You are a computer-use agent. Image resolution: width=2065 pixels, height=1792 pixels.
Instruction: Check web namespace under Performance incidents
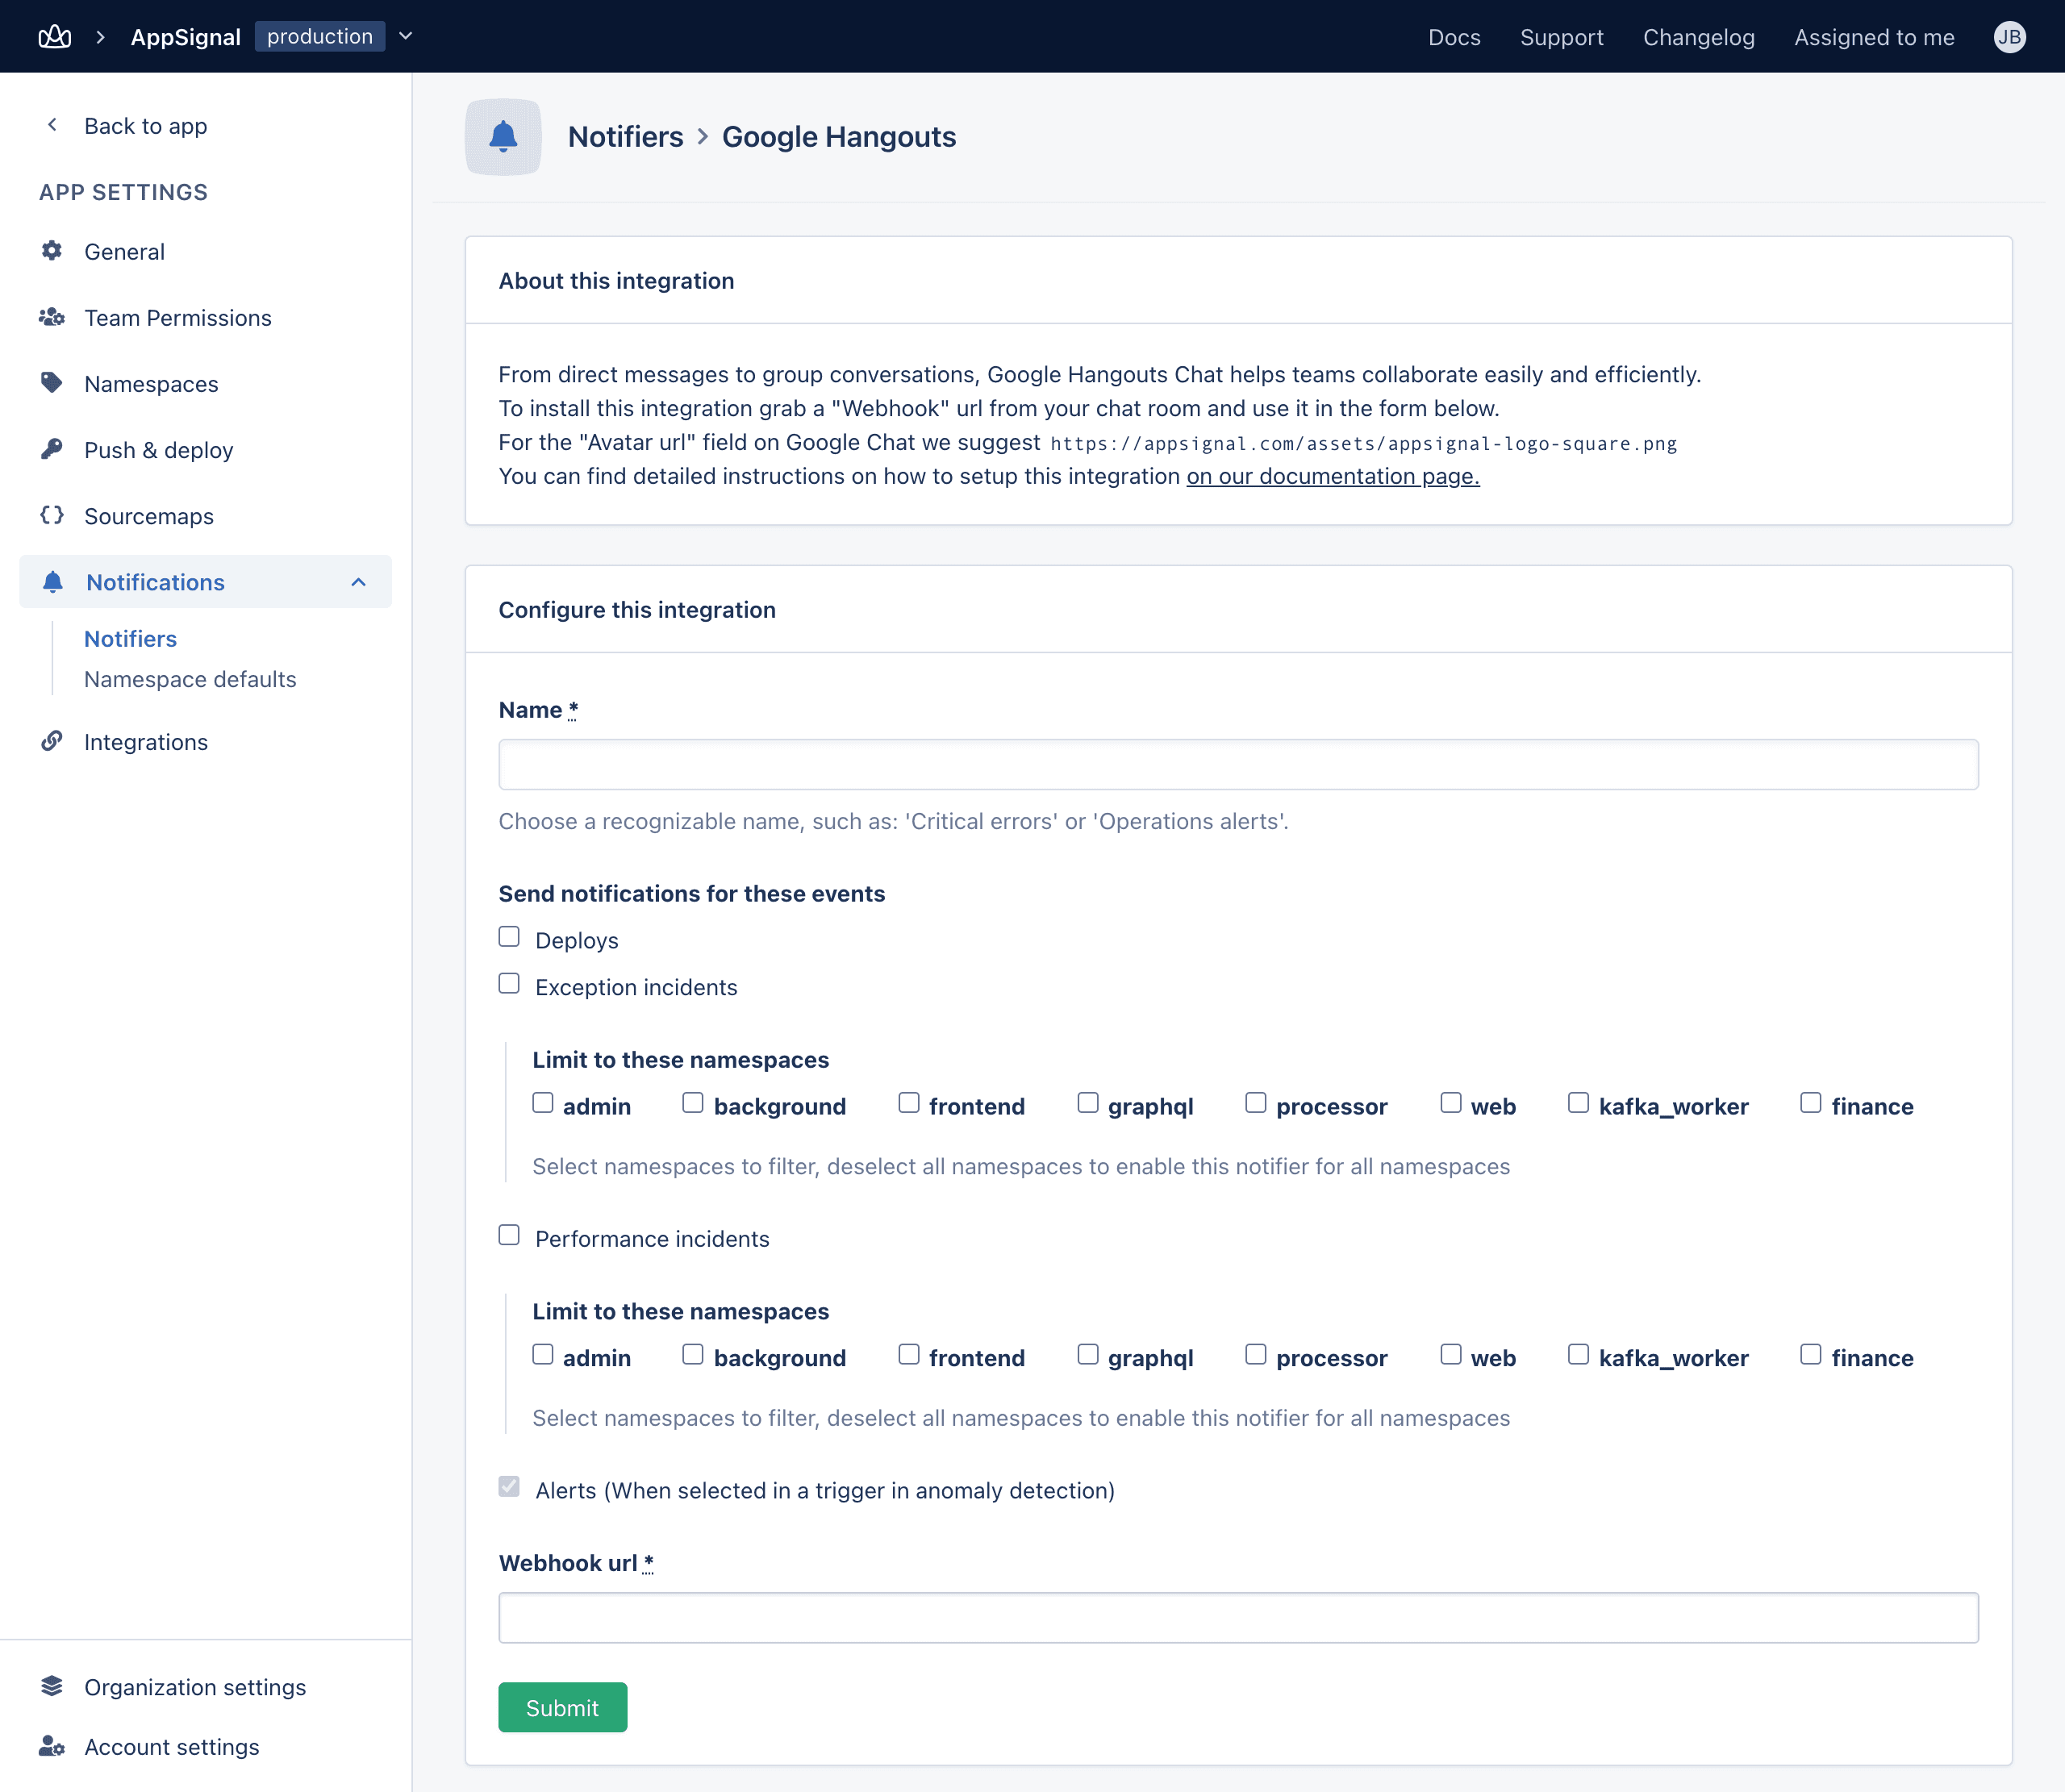coord(1451,1355)
